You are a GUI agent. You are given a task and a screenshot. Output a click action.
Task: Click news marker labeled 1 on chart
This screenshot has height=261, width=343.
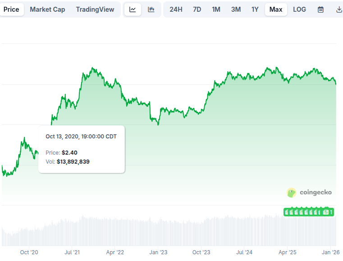(328, 212)
